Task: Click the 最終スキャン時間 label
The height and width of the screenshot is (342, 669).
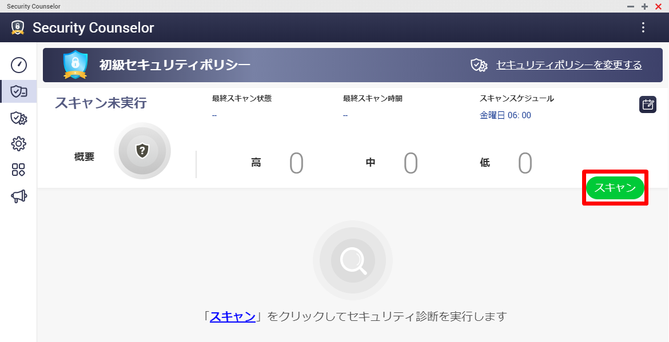Action: point(372,98)
